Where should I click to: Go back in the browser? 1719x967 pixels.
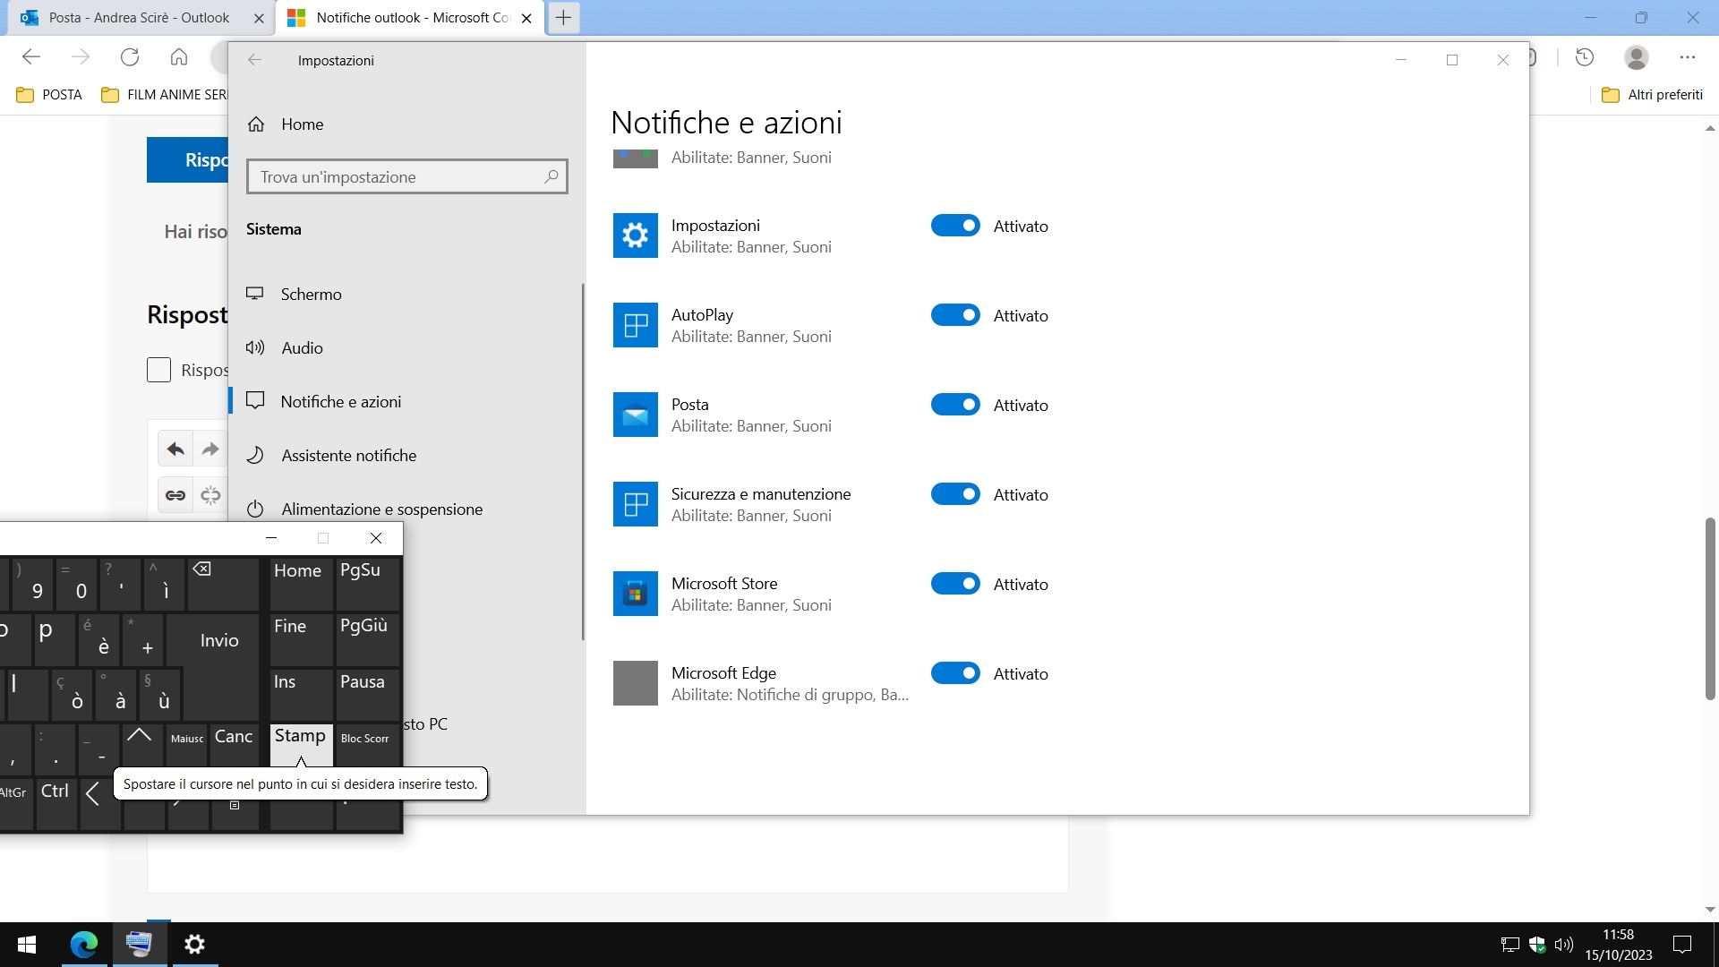click(31, 57)
